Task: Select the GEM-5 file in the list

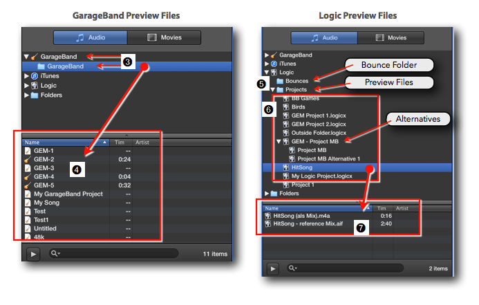Action: coord(44,185)
